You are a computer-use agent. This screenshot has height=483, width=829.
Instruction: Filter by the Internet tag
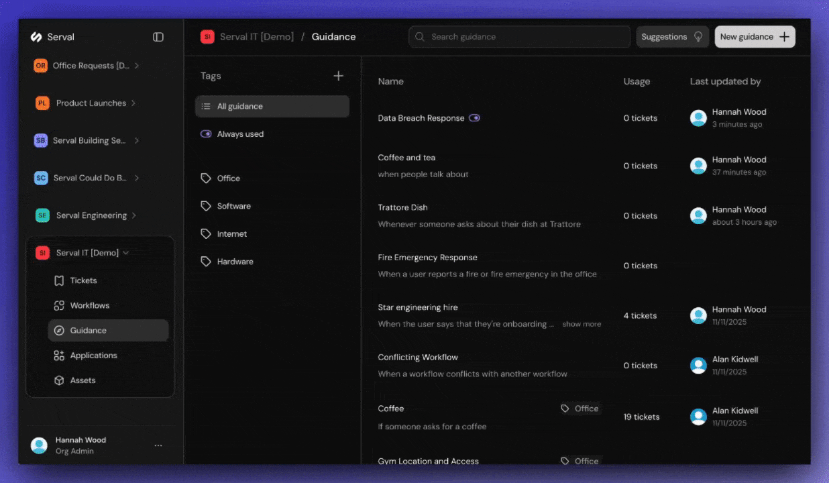click(x=272, y=234)
